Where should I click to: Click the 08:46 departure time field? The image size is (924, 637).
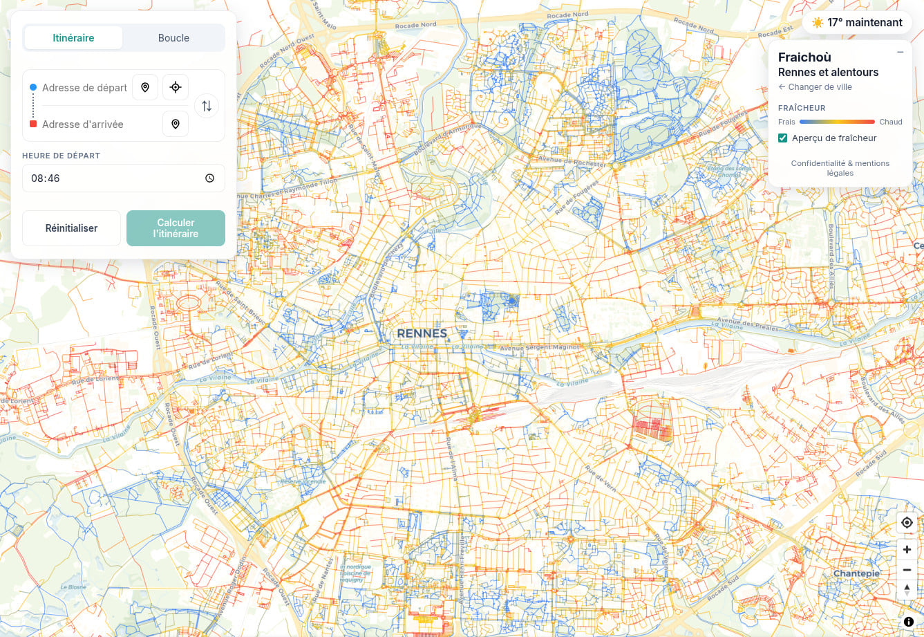[x=124, y=178]
